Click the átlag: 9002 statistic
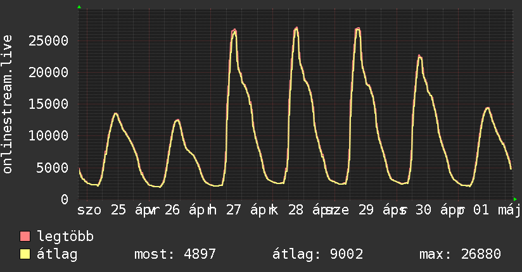The height and width of the screenshot is (272, 522). (318, 254)
